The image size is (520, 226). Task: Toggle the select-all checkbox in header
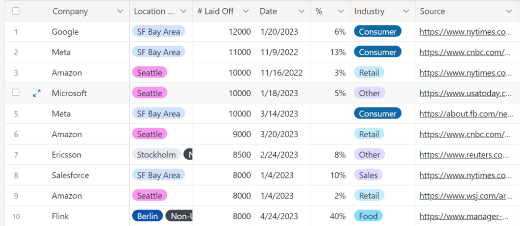(x=16, y=11)
